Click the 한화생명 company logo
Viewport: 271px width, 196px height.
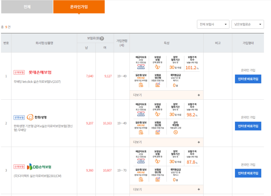37,117
